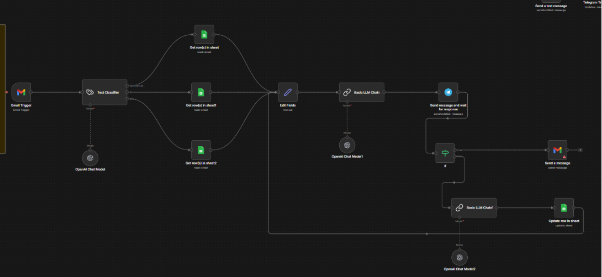Image resolution: width=602 pixels, height=277 pixels.
Task: Click the Commercial output port of Text Classifier
Action: pyautogui.click(x=127, y=86)
